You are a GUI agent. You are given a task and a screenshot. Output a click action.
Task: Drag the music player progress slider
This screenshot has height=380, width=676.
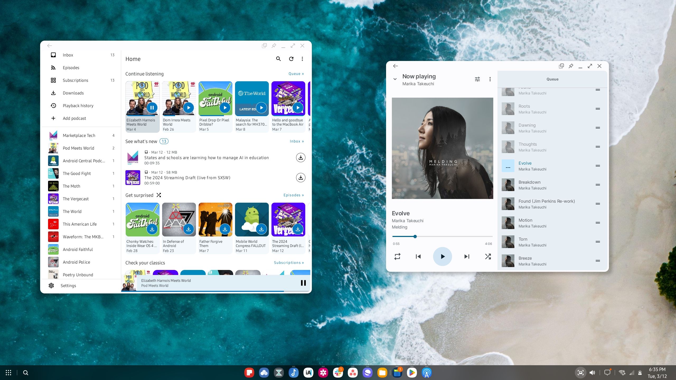click(x=415, y=236)
